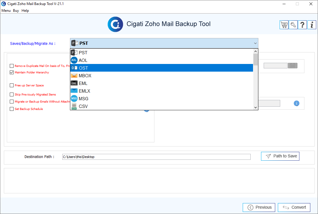Screen dimensions: 318x214
Task: Choose OST from the format list
Action: [x=162, y=68]
